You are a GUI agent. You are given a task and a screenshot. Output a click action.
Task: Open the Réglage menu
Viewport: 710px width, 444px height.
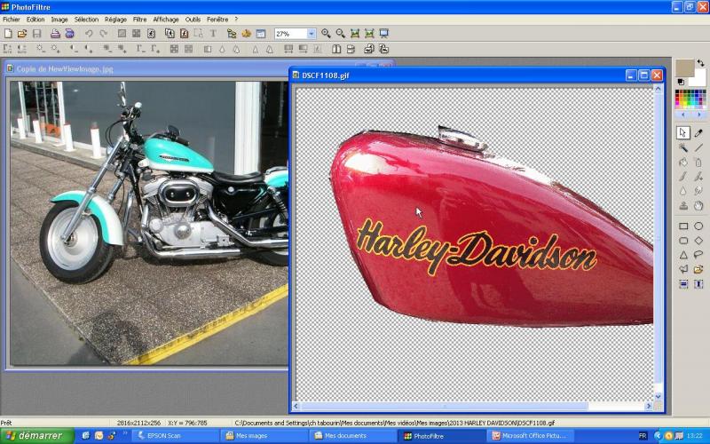(x=116, y=20)
